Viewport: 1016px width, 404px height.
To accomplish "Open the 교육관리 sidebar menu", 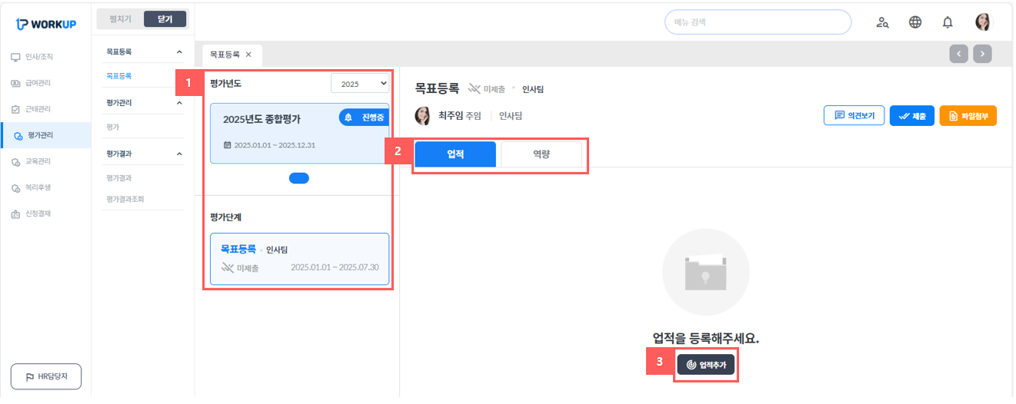I will click(x=45, y=161).
